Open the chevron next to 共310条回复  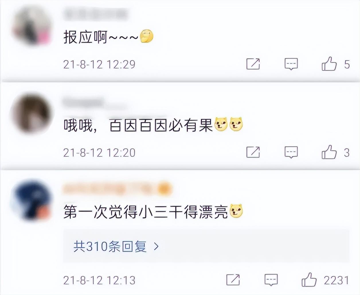coord(156,246)
